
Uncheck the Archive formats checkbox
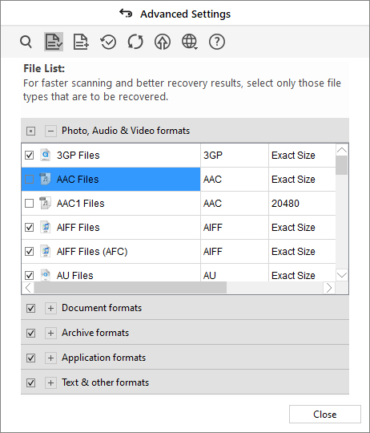pyautogui.click(x=31, y=333)
